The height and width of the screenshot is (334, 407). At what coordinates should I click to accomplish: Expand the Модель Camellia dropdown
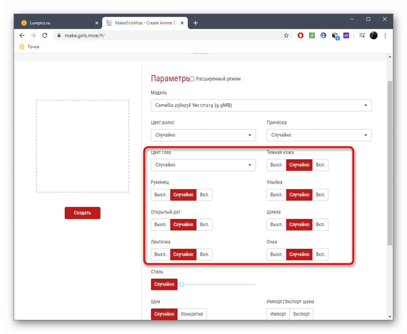pos(261,105)
